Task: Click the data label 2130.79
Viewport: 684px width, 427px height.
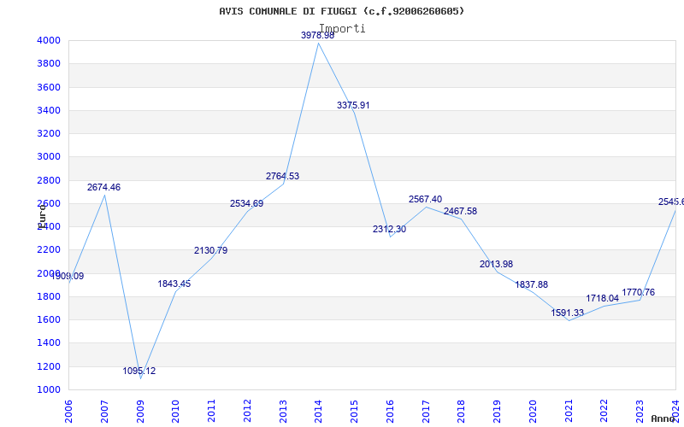Action: coord(210,250)
